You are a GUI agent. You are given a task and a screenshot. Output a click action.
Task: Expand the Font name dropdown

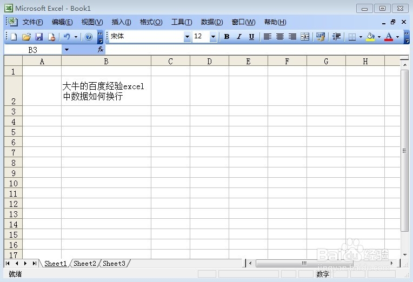[x=187, y=37]
